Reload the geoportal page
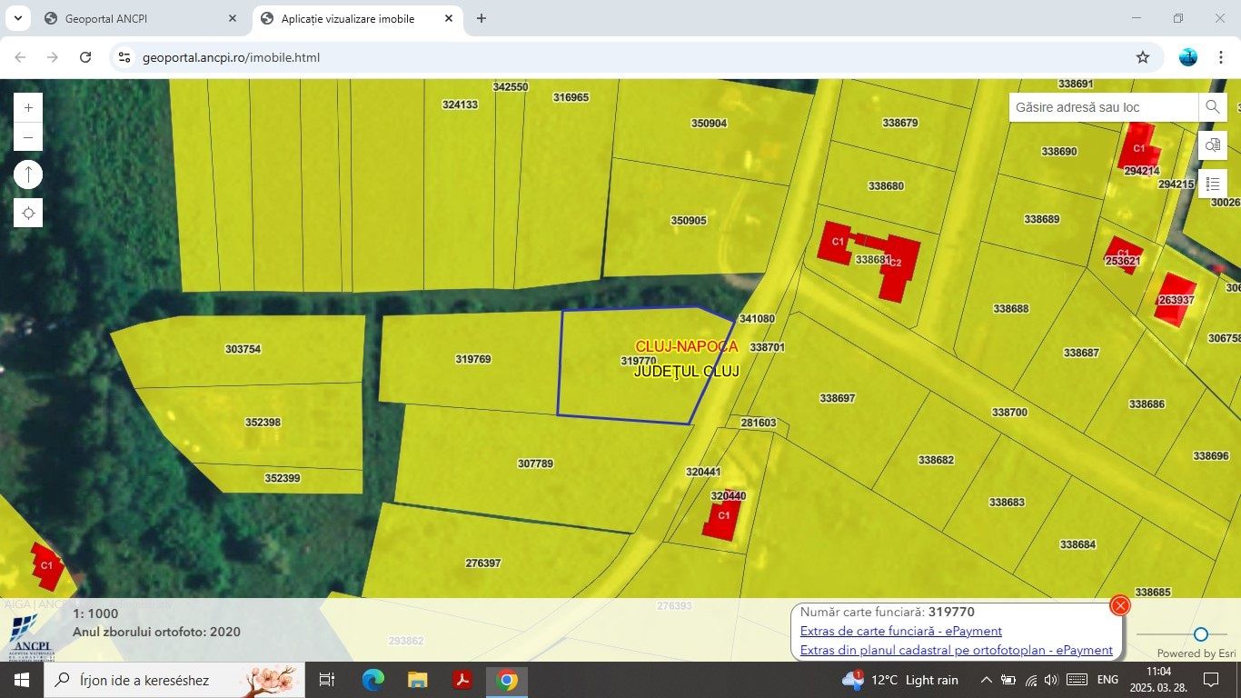 [x=85, y=57]
